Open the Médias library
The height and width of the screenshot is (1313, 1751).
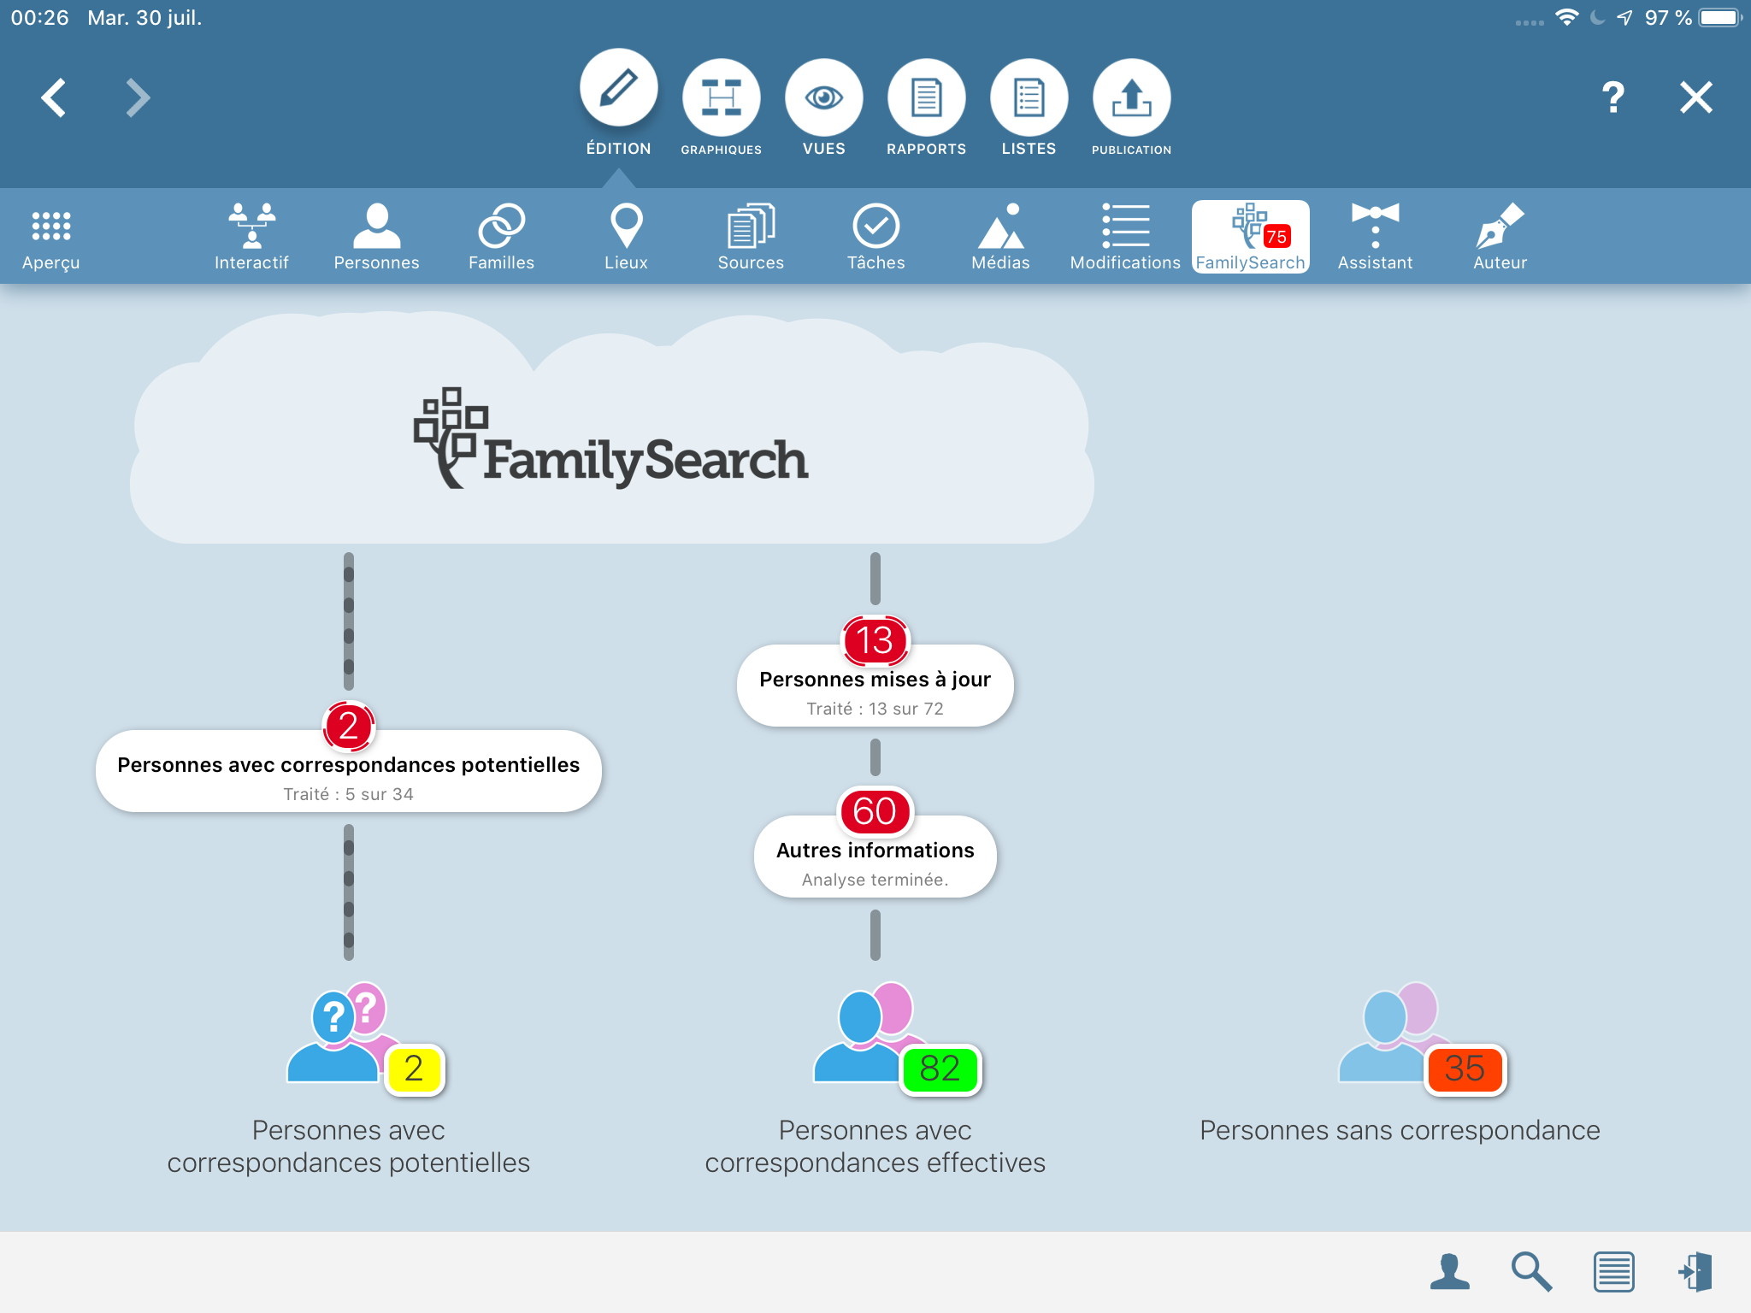(x=1000, y=238)
